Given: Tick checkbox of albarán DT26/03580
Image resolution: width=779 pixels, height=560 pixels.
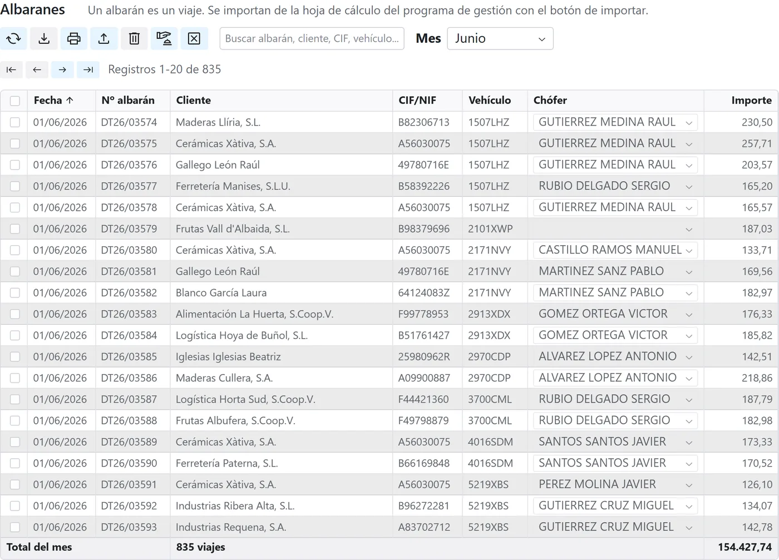Looking at the screenshot, I should tap(15, 250).
